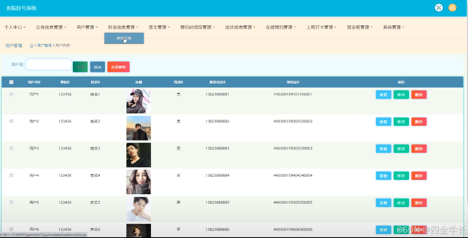Click the 医院挂号系统 title text
Screen dimensions: 468x238
[22, 8]
